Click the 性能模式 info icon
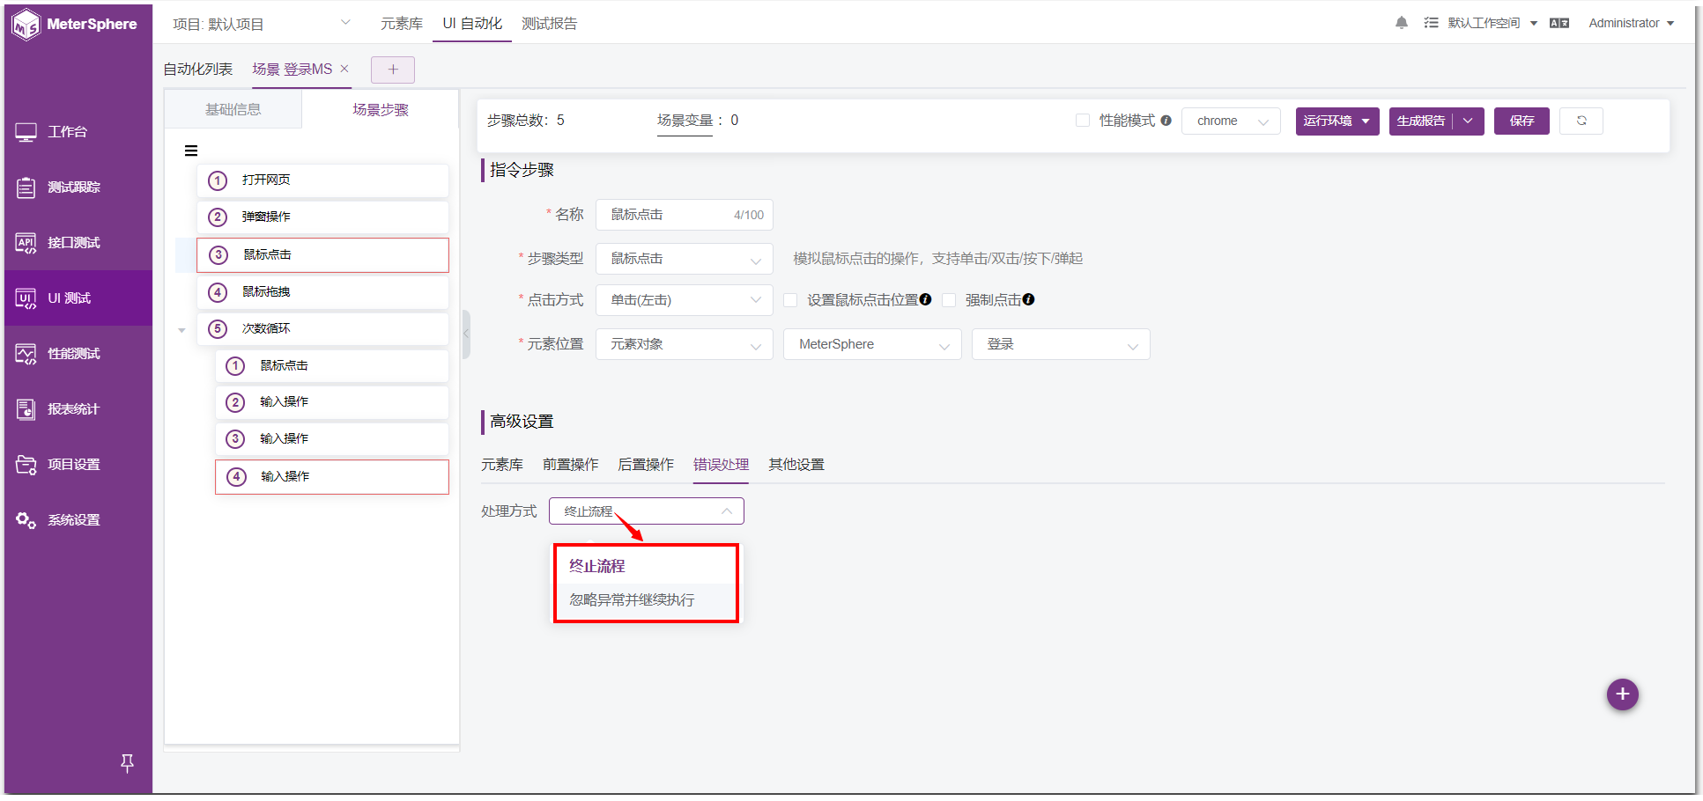 1166,121
